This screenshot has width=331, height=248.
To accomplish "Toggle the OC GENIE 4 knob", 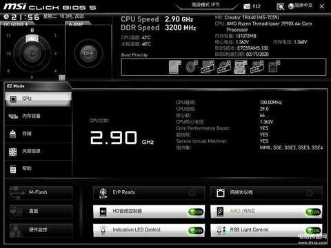I will coord(32,53).
